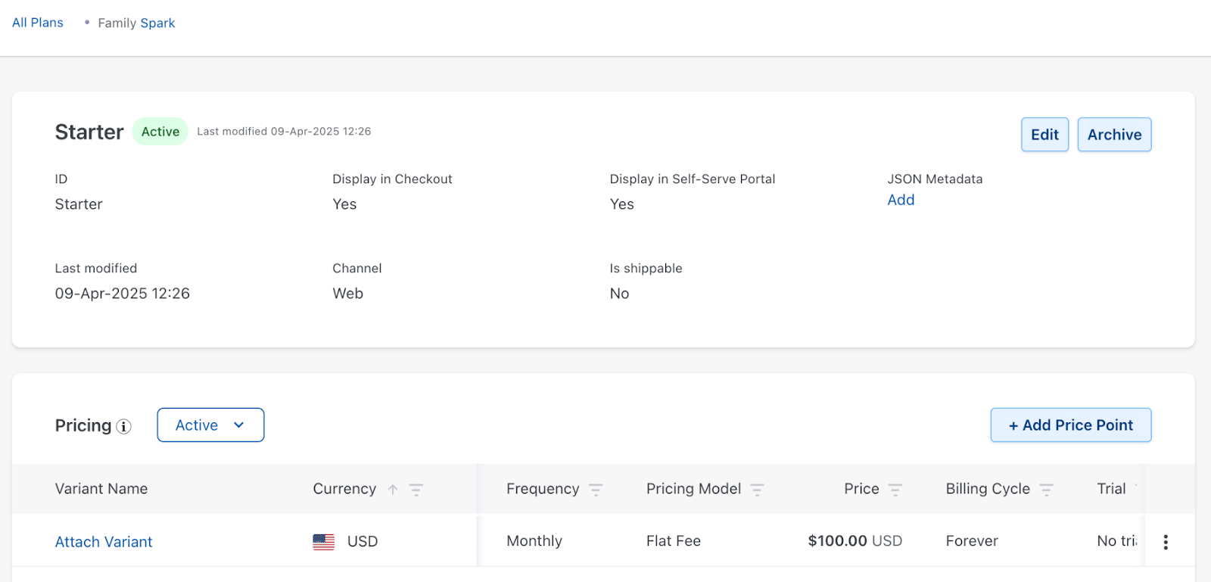1211x582 pixels.
Task: Archive the Starter plan
Action: tap(1114, 135)
